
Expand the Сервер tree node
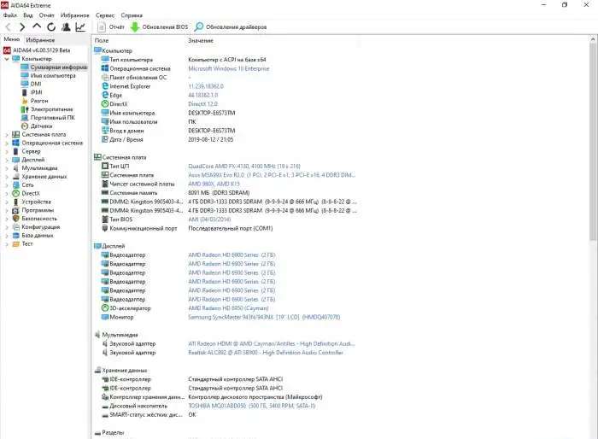[7, 151]
